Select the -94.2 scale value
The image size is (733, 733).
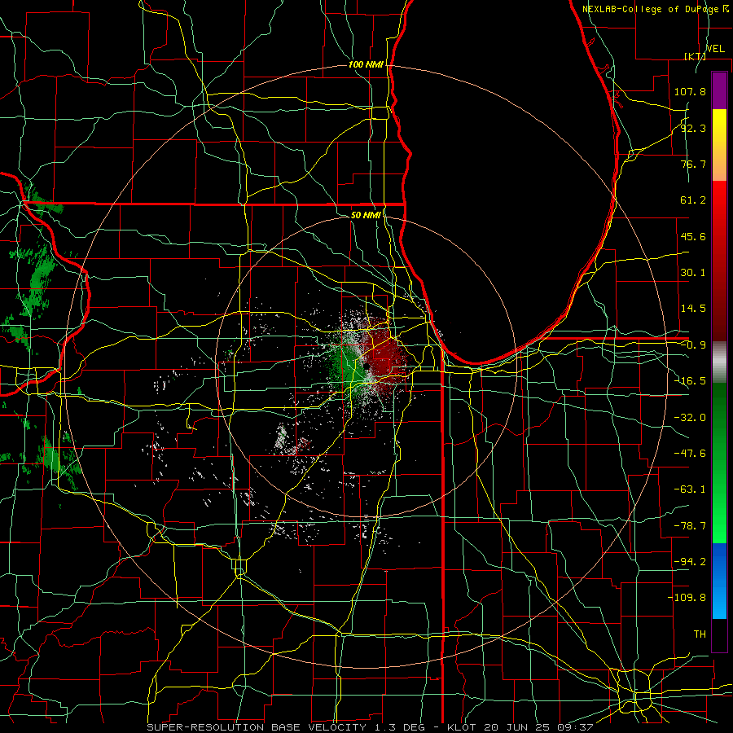coord(690,562)
